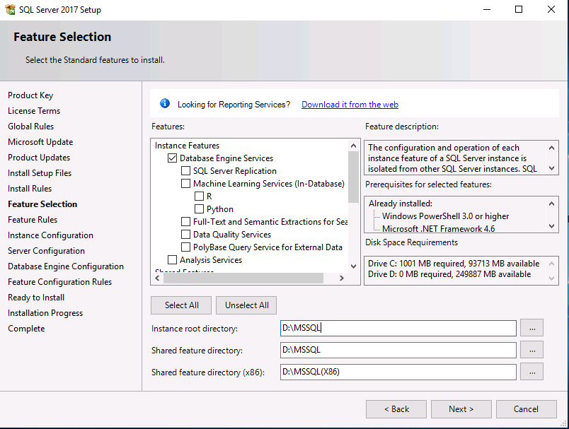Image resolution: width=569 pixels, height=429 pixels.
Task: Open Instance Configuration step
Action: coord(50,235)
